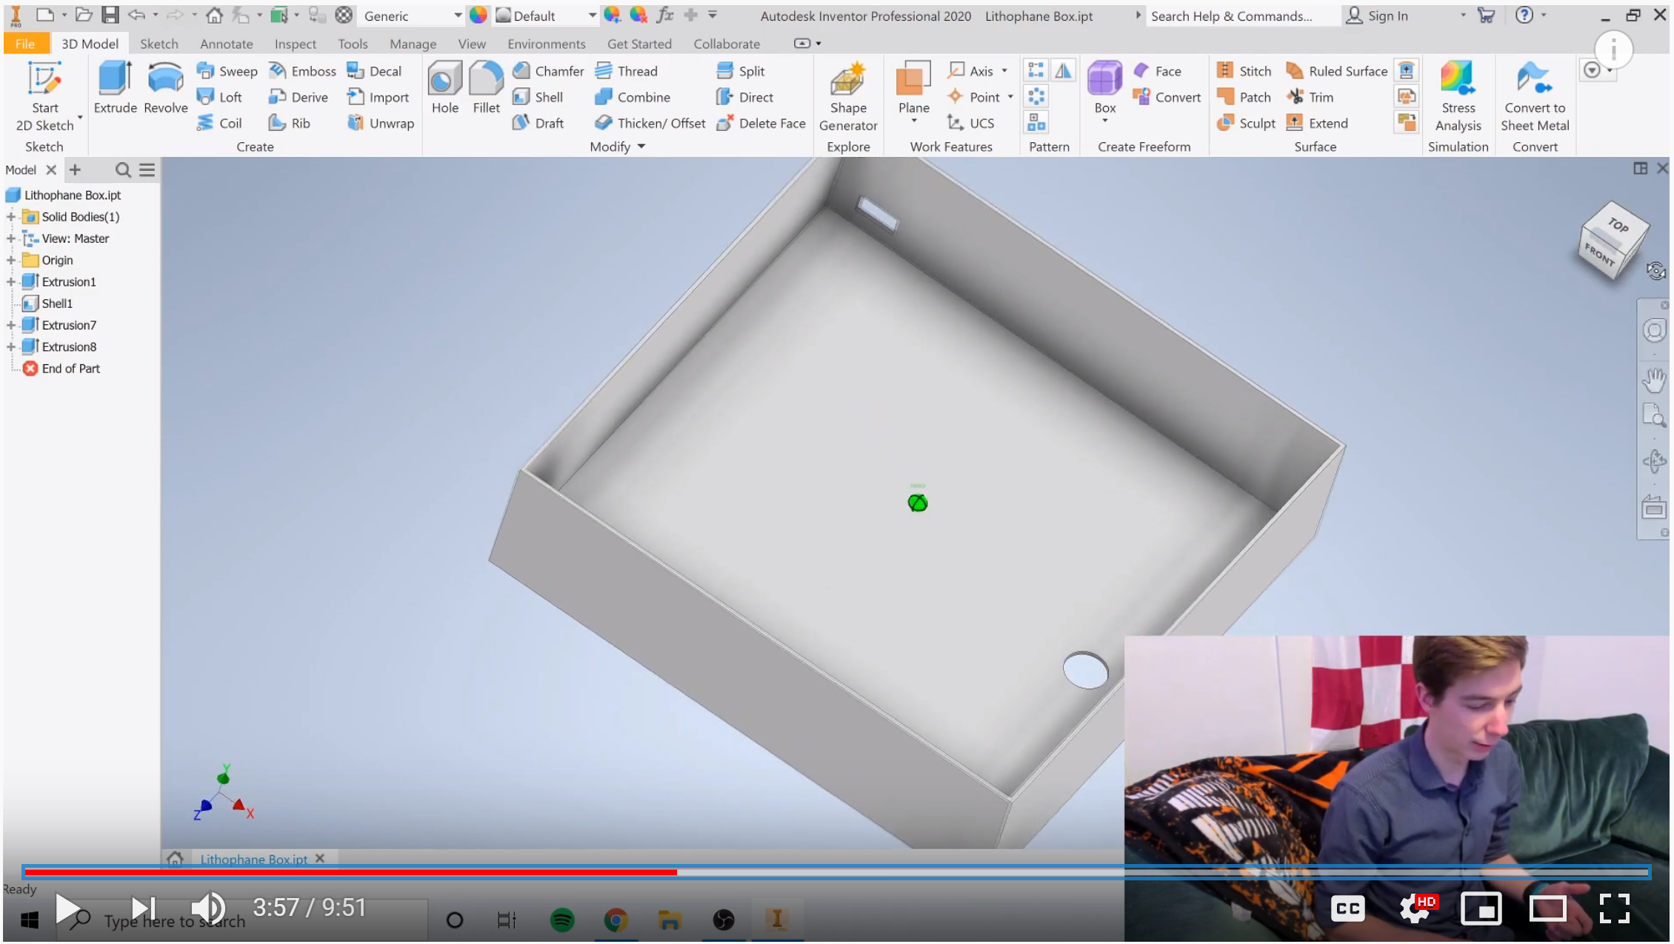Screen dimensions: 1674x944
Task: Expand the Origin folder
Action: (10, 260)
